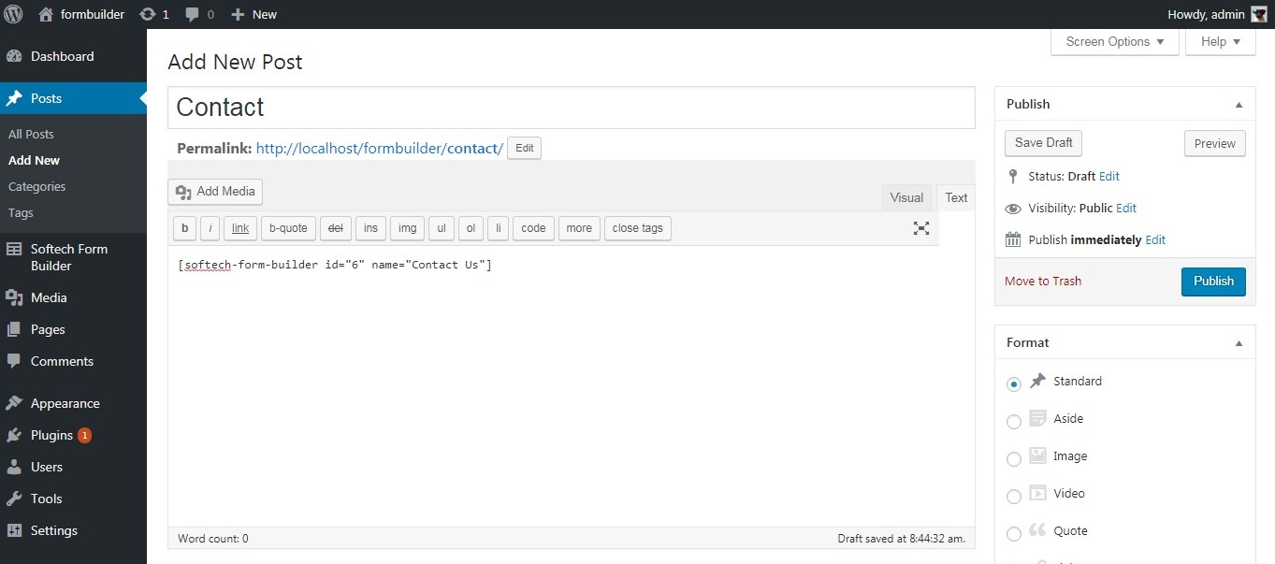The image size is (1275, 564).
Task: Click the Users person icon
Action: click(14, 467)
